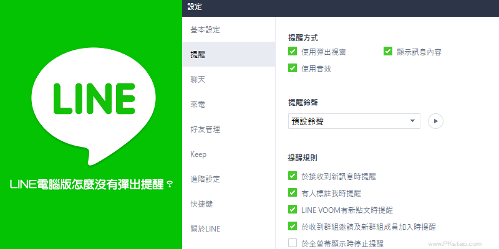The image size is (499, 249).
Task: Open the Keep settings section
Action: tap(228, 154)
